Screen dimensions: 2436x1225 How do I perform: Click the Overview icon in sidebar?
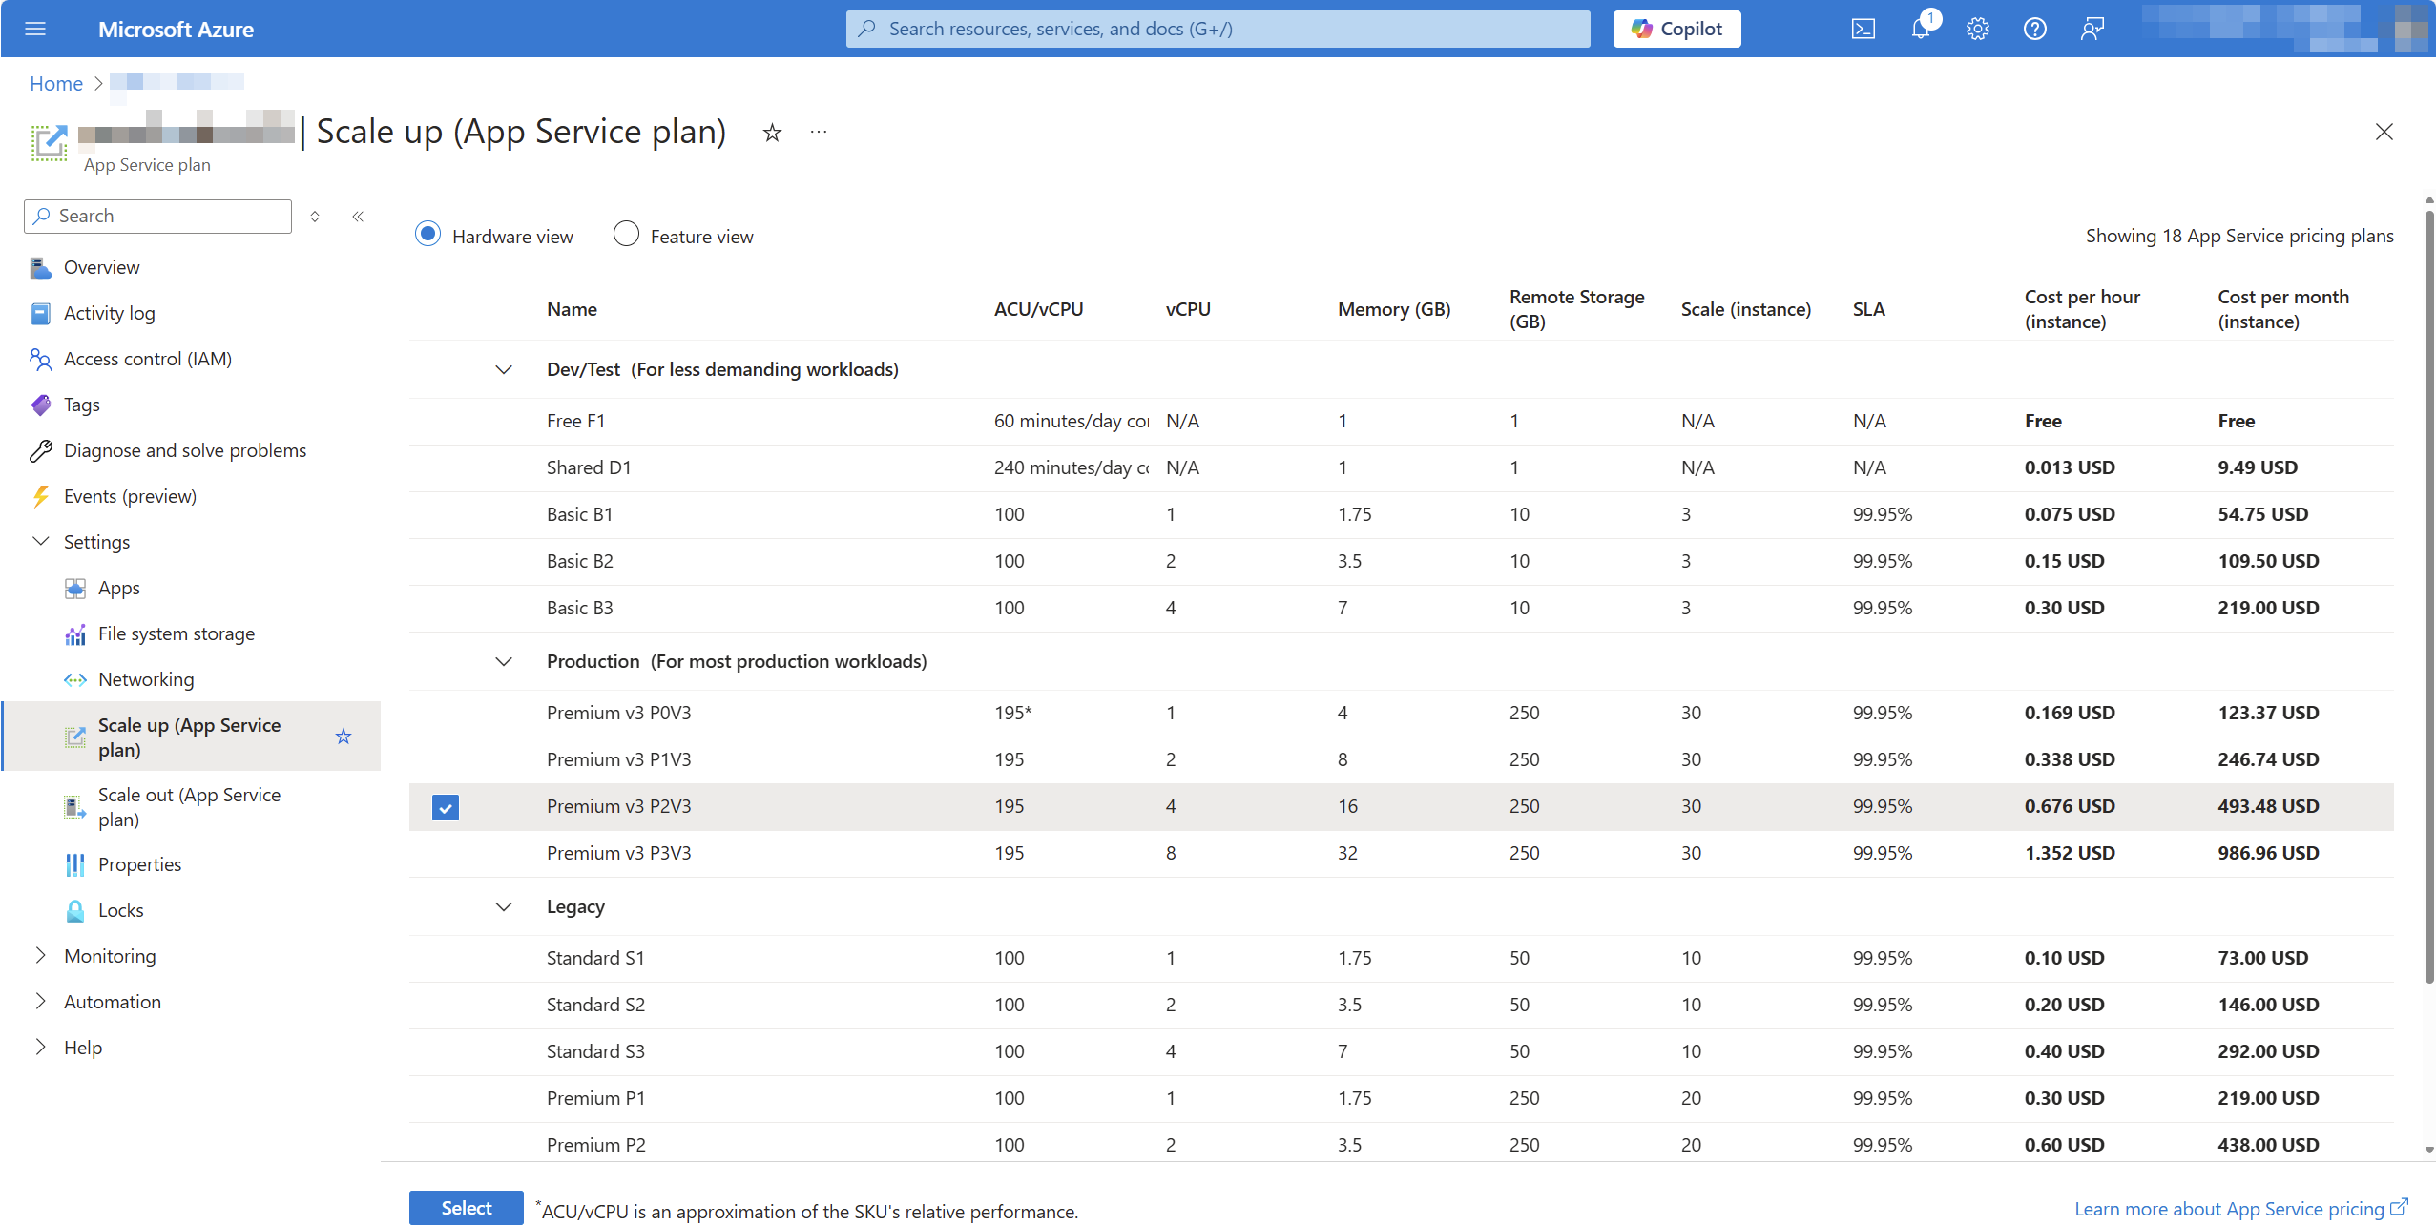(x=40, y=268)
